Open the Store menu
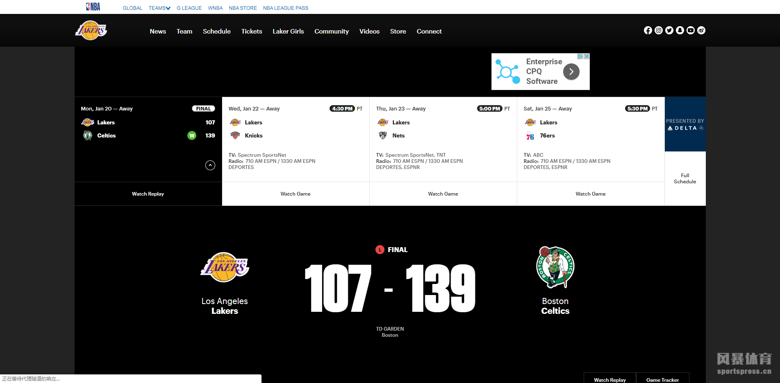Screen dimensions: 780x383 [x=398, y=32]
